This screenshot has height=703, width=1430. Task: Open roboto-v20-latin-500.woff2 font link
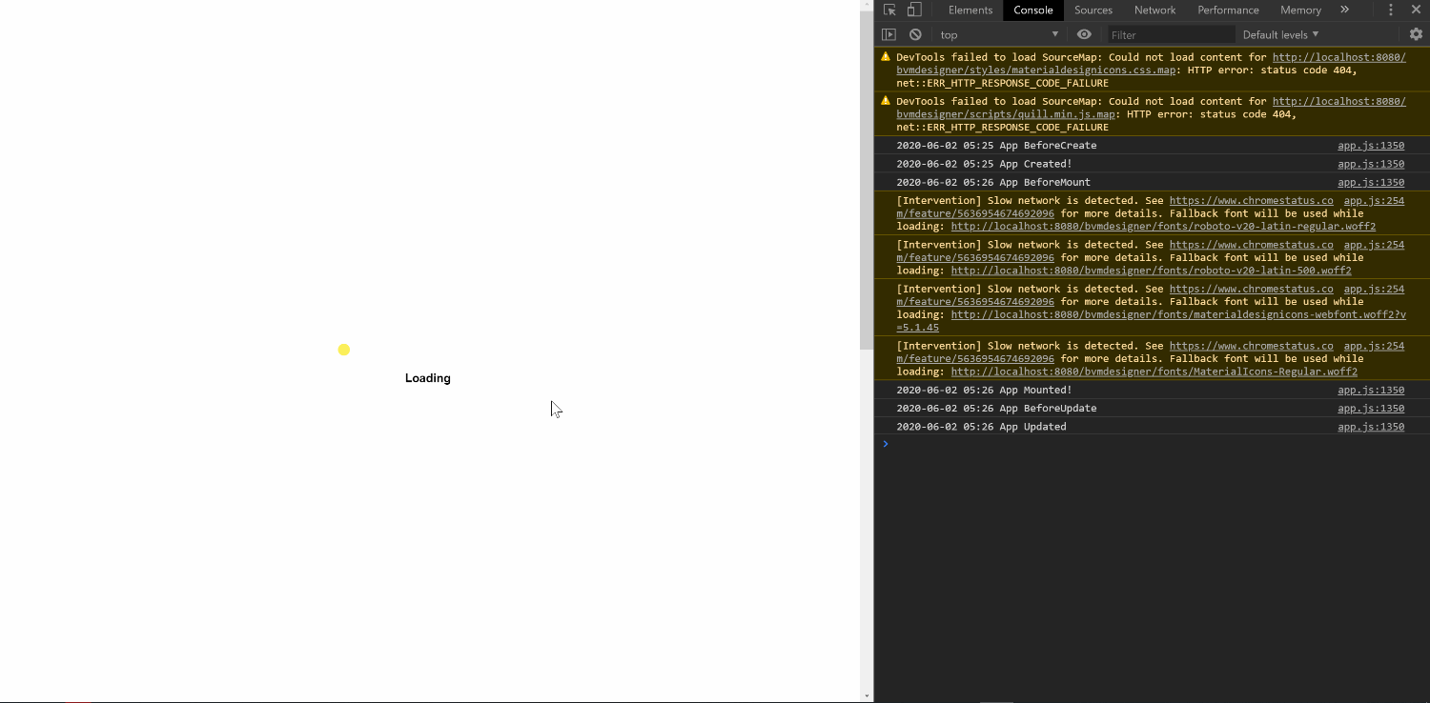[x=1151, y=271]
